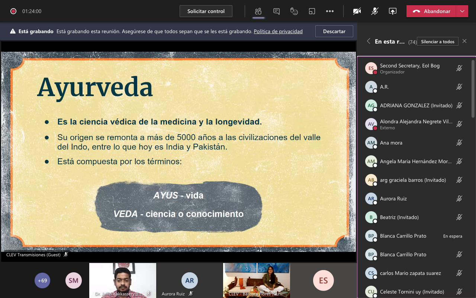476x298 pixels.
Task: Toggle the camera on
Action: click(357, 11)
